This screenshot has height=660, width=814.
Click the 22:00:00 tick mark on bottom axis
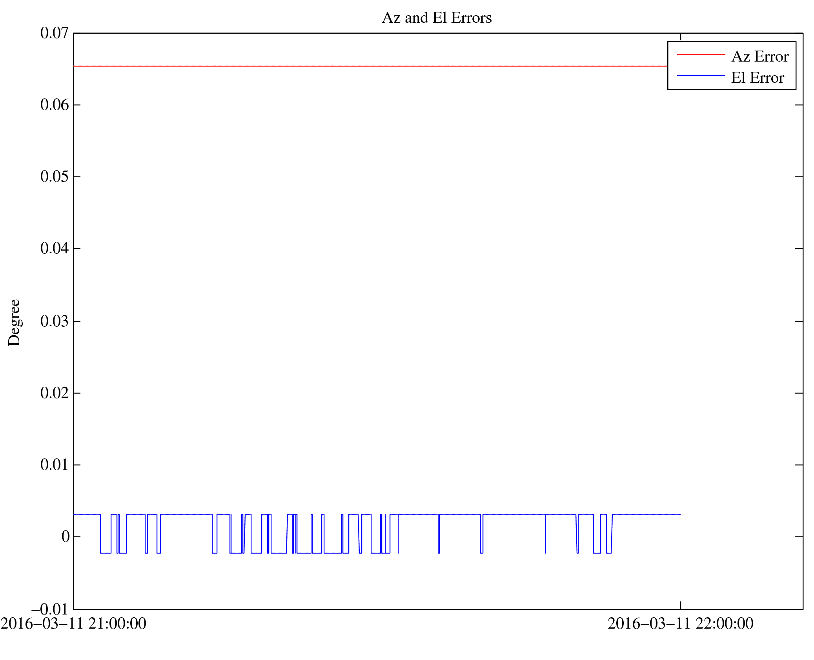(x=680, y=605)
